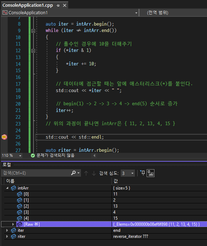Go to previous search result arrow
Image resolution: width=207 pixels, height=246 pixels.
coord(86,173)
